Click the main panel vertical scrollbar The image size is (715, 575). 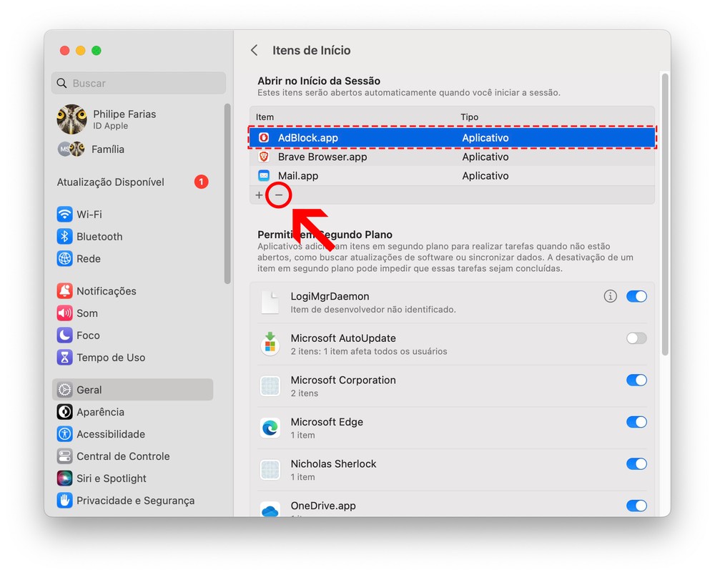tap(665, 213)
